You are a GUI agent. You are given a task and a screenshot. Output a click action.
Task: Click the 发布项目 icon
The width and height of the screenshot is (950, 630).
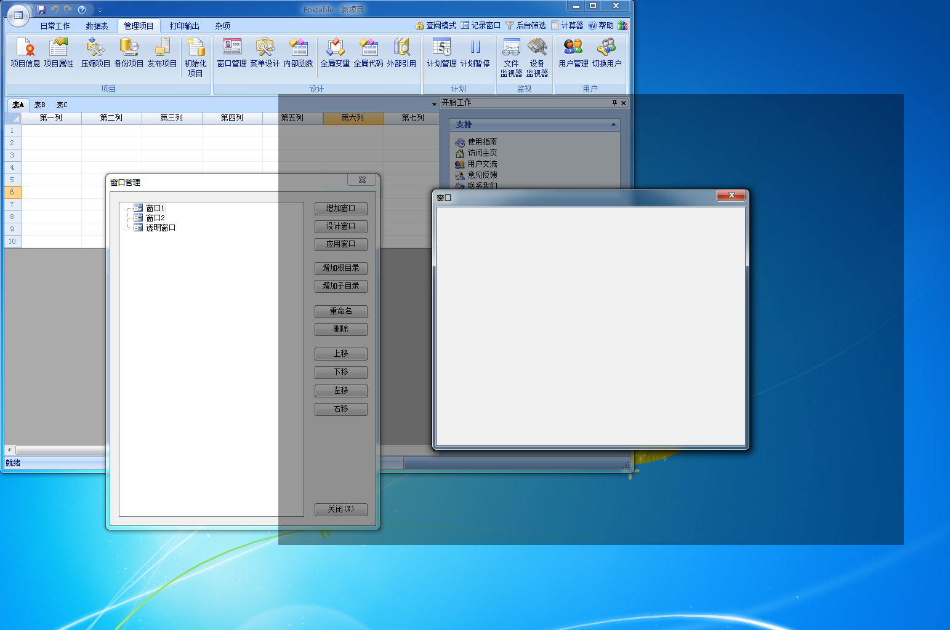(162, 53)
